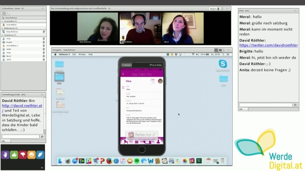Send message in Chat panel
The width and height of the screenshot is (305, 171).
(295, 105)
